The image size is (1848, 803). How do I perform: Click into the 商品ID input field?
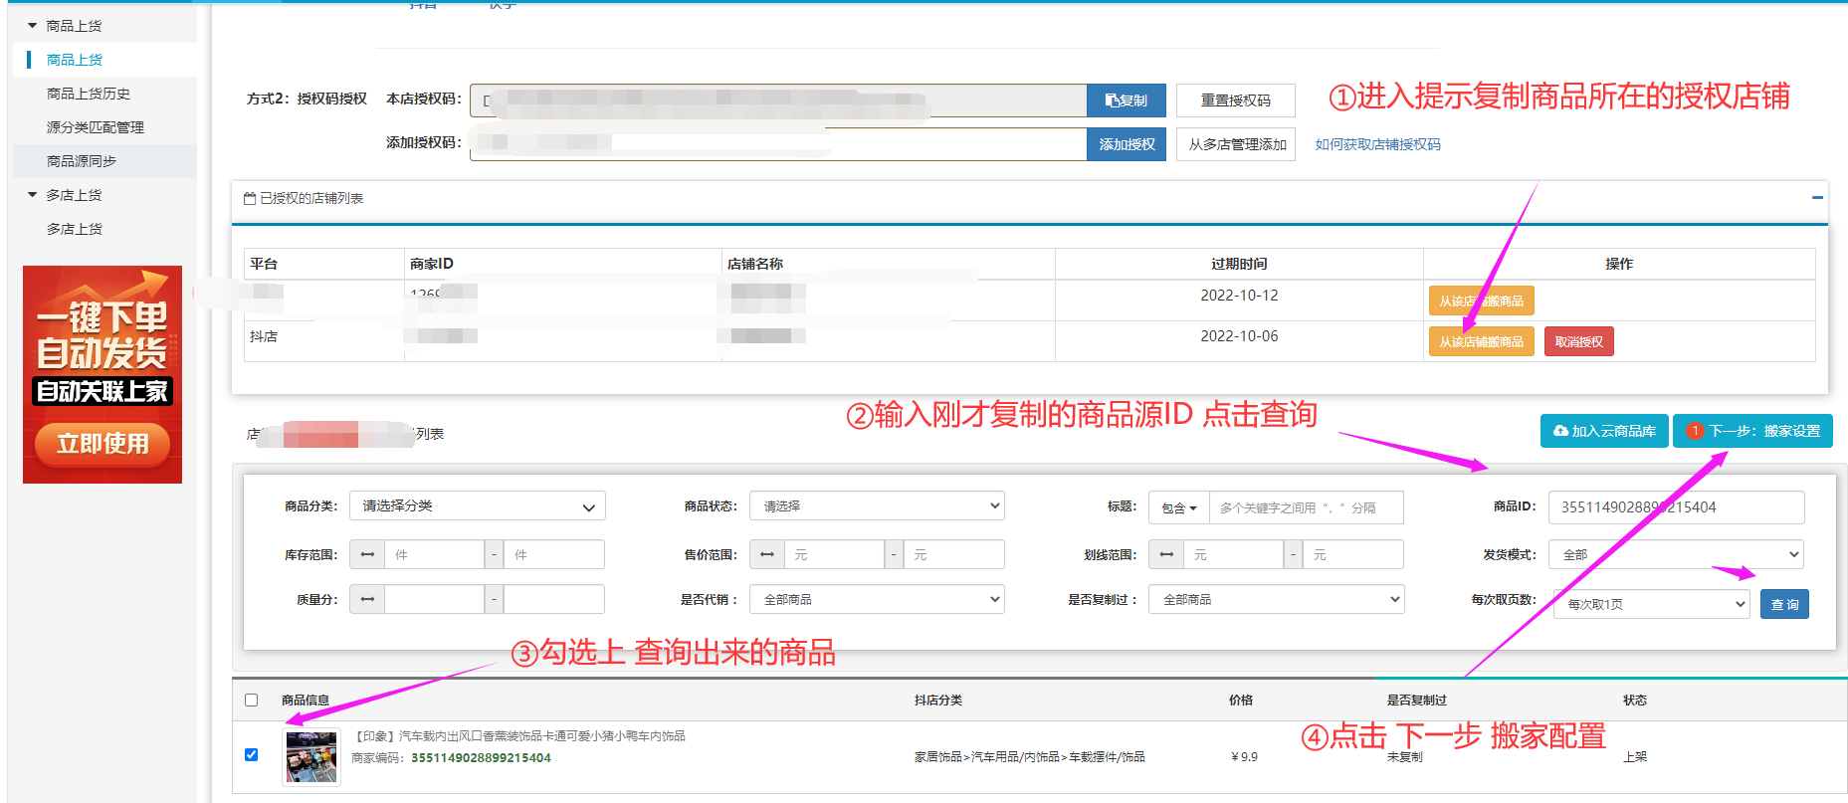tap(1675, 507)
